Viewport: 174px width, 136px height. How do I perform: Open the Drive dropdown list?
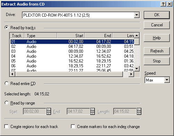click(137, 15)
